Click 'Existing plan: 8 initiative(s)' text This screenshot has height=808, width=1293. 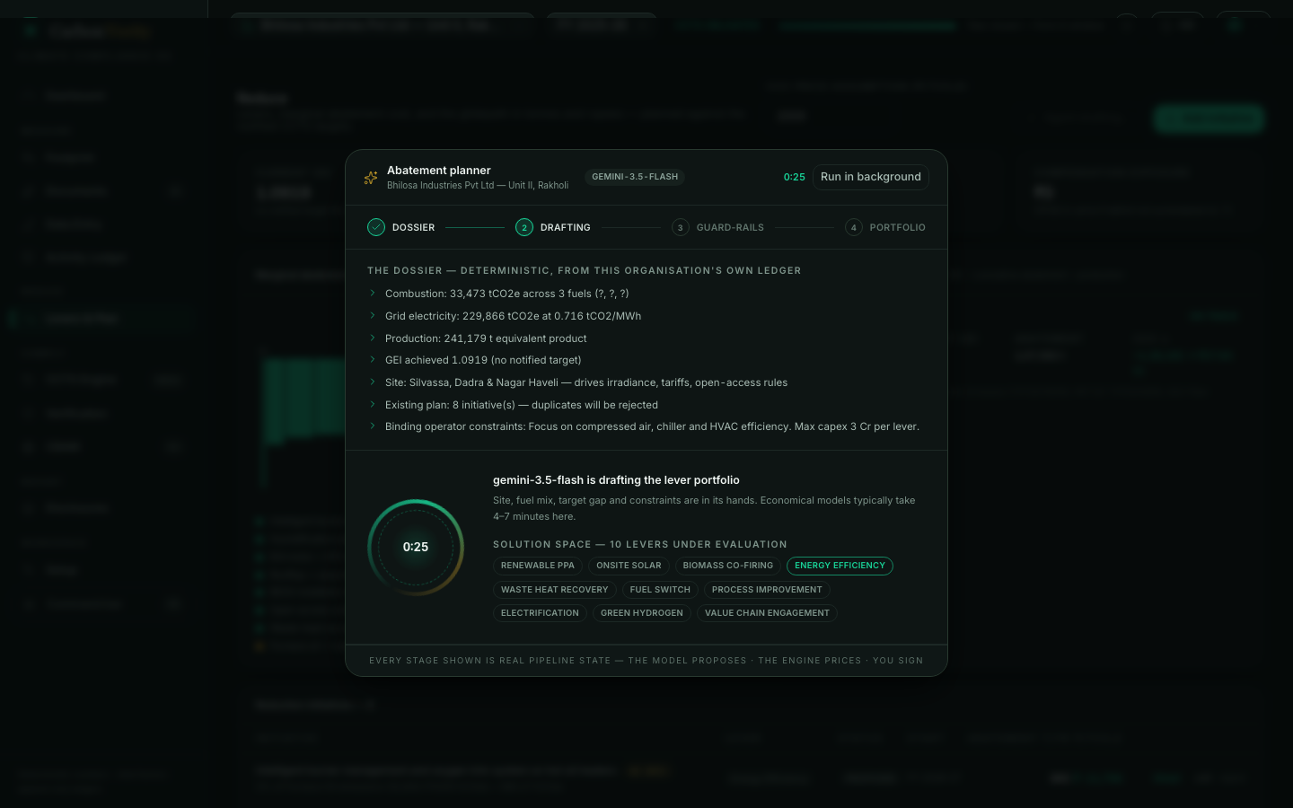point(522,405)
